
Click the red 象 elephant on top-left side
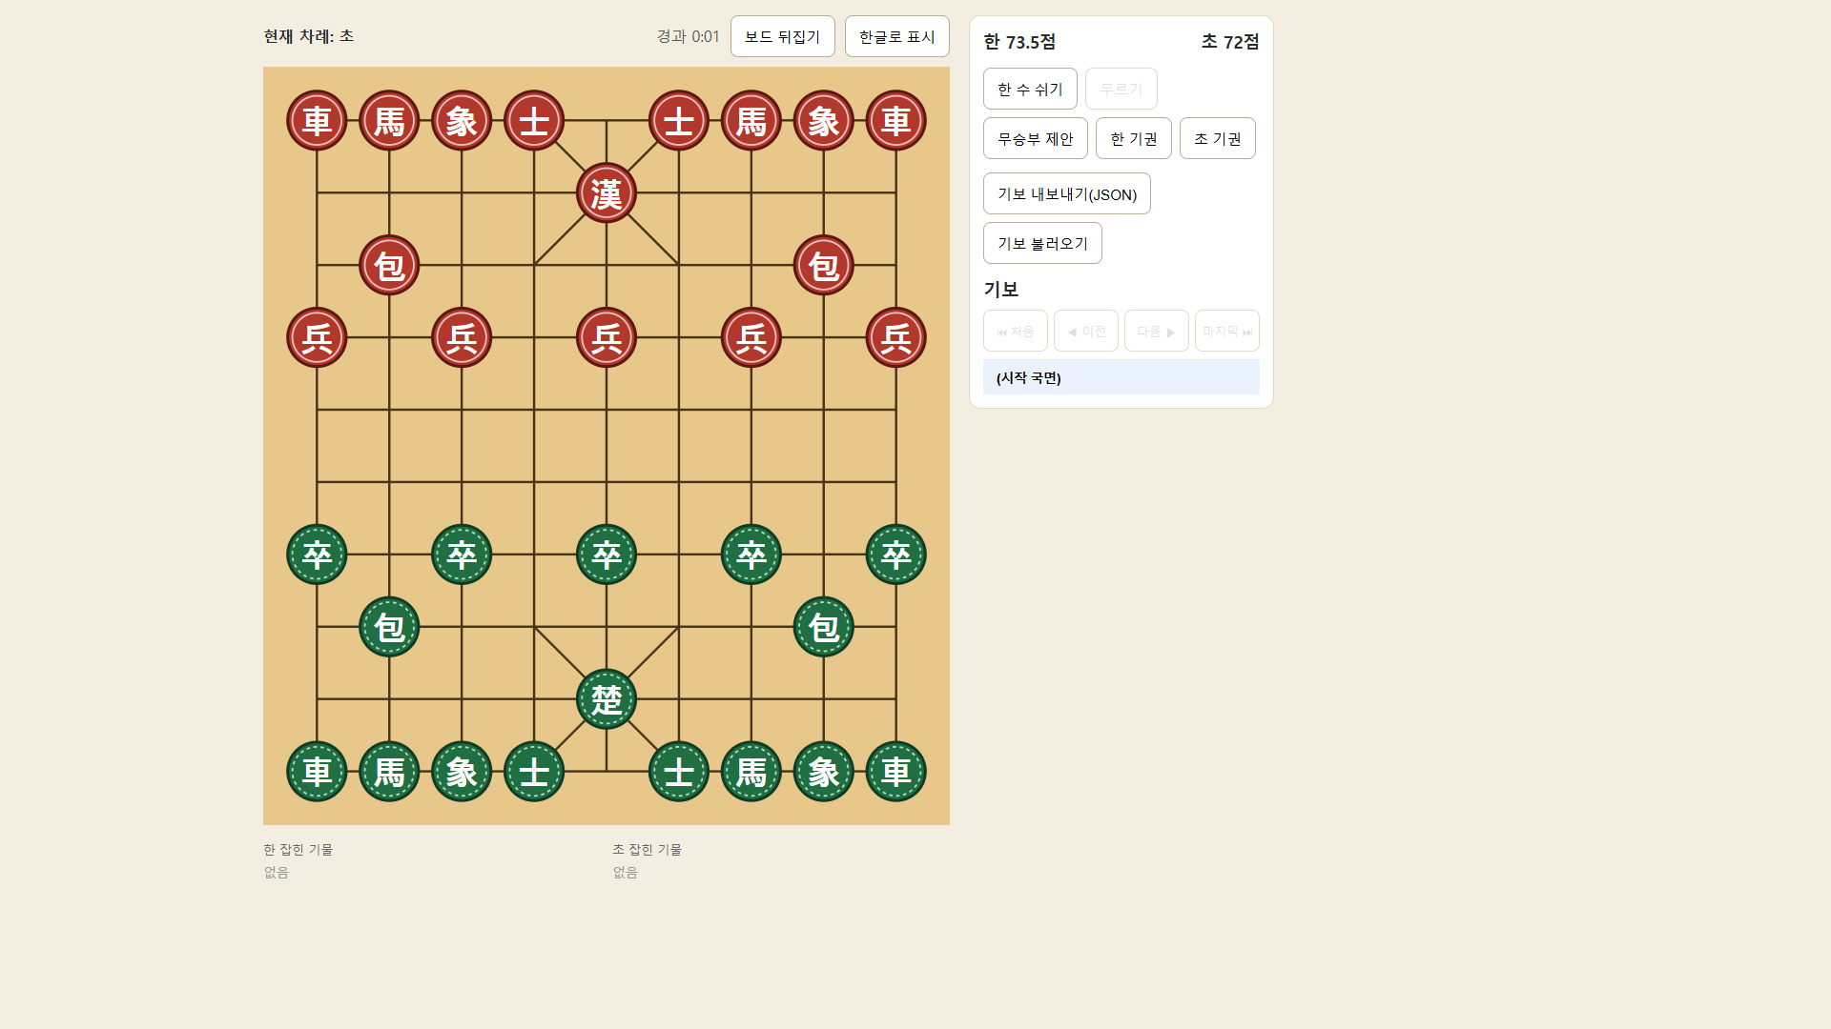pyautogui.click(x=462, y=121)
